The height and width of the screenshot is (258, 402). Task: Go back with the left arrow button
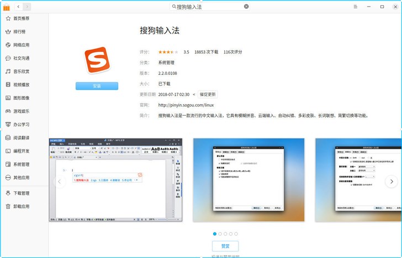pos(18,7)
